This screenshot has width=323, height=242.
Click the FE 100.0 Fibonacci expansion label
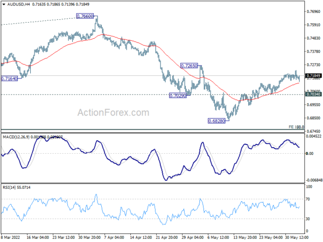tap(296, 127)
